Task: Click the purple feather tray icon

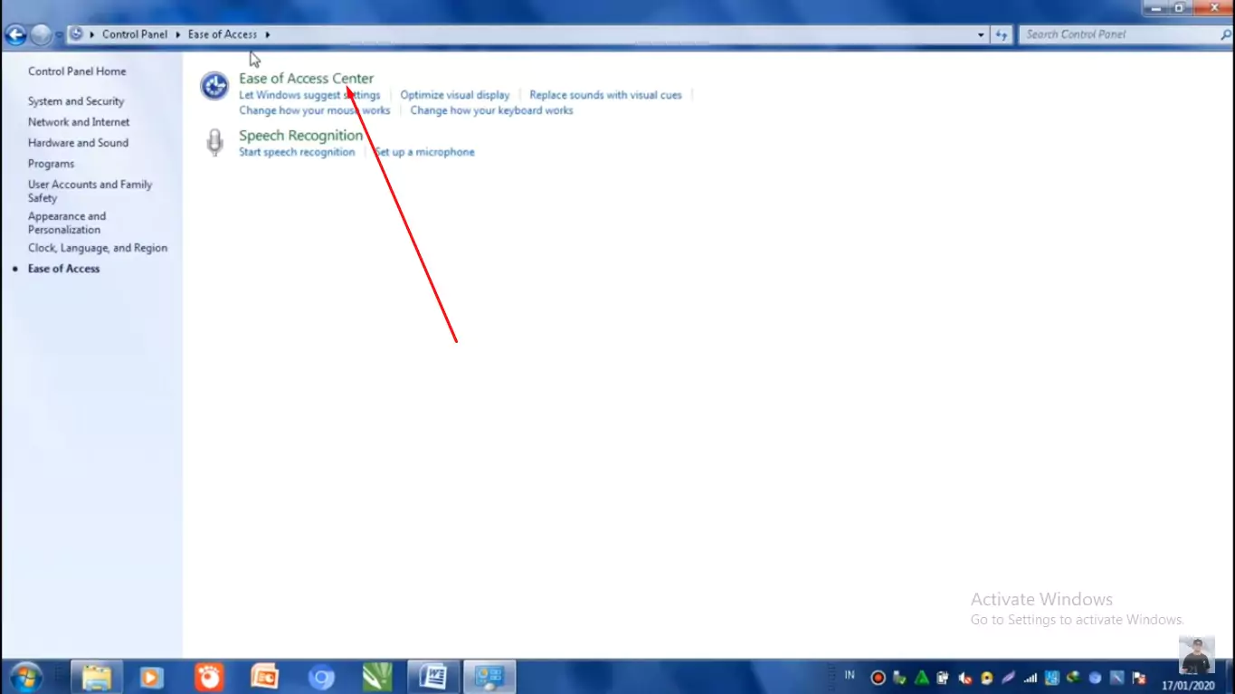Action: pos(1008,678)
